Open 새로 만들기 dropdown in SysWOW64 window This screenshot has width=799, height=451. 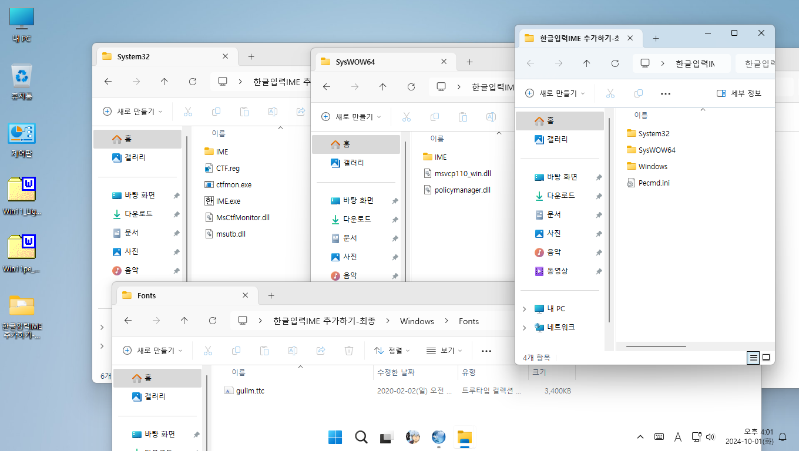point(350,117)
